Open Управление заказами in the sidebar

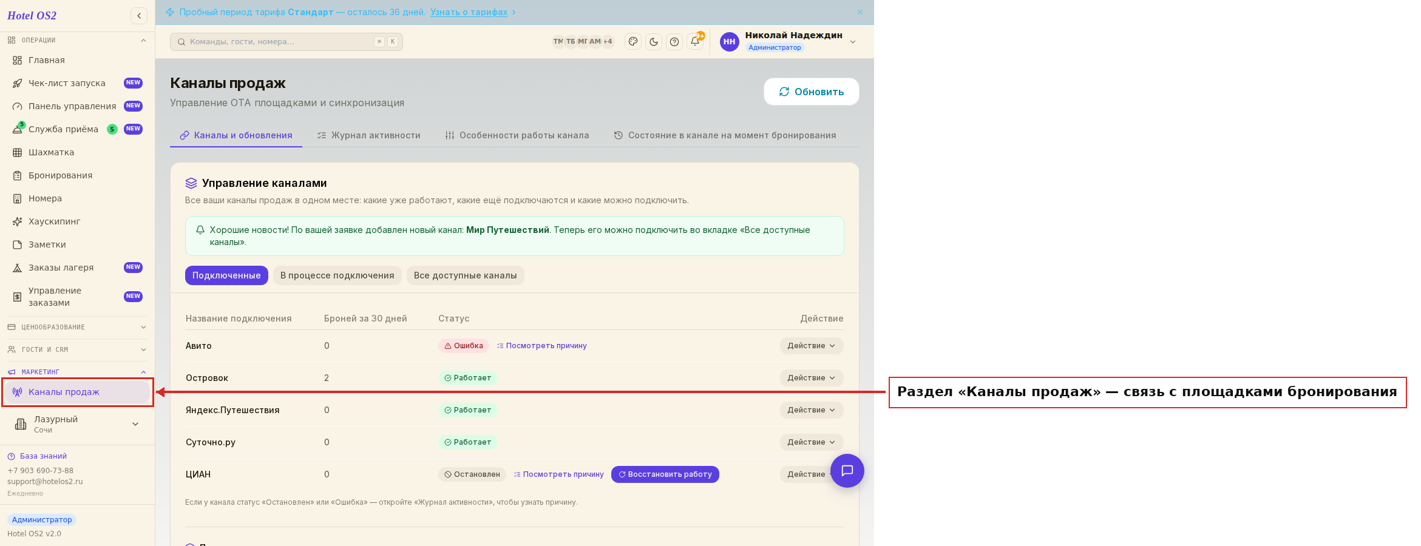coord(77,297)
